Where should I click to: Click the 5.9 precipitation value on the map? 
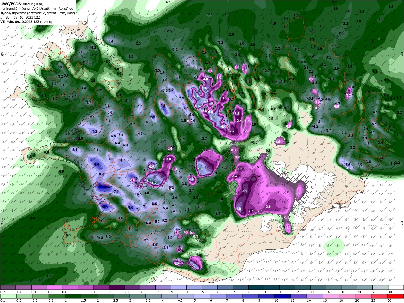[166, 247]
